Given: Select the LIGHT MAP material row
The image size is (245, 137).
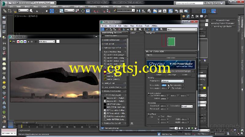Looking at the screenshot, I should tap(115, 104).
